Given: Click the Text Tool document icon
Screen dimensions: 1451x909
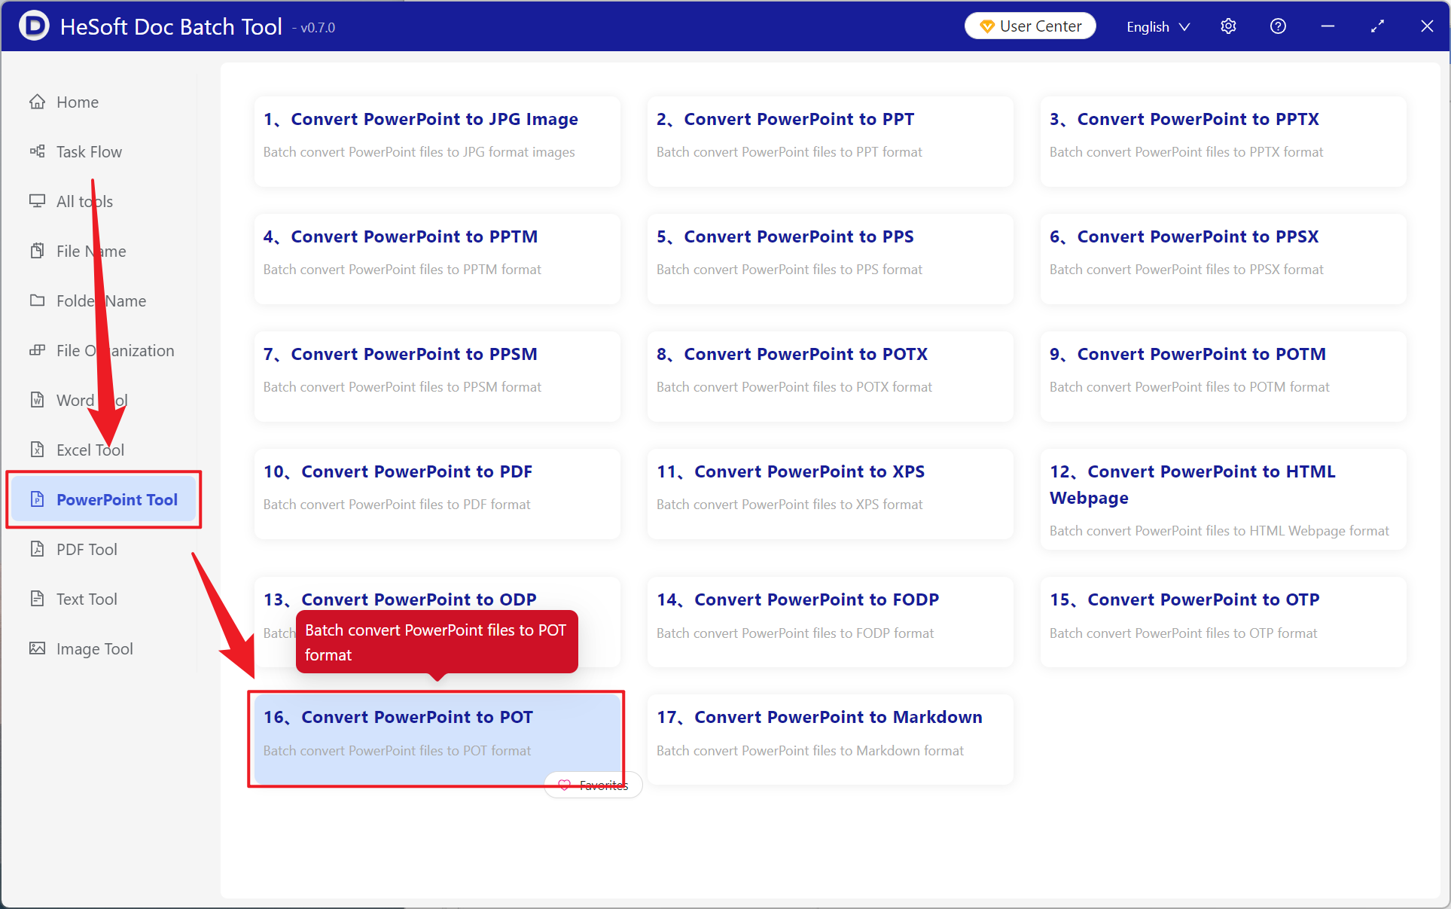Looking at the screenshot, I should coord(37,599).
